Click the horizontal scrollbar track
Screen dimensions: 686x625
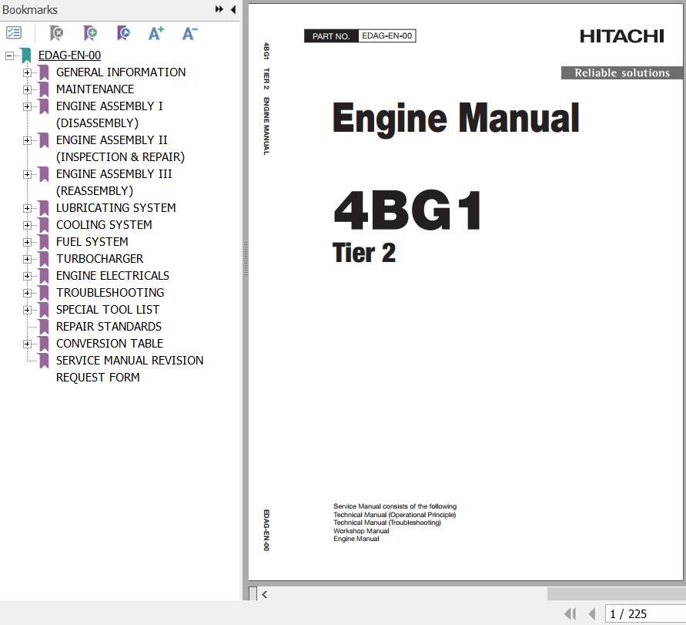pos(408,594)
